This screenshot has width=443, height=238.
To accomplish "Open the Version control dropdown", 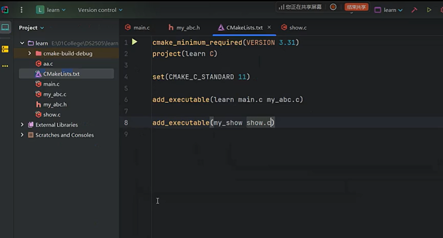I will pos(100,10).
